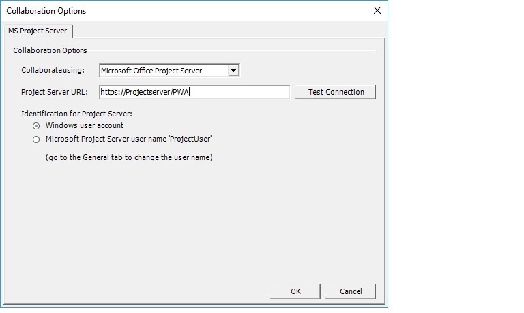524x313 pixels.
Task: Click after PWA in the URL field
Action: point(190,92)
